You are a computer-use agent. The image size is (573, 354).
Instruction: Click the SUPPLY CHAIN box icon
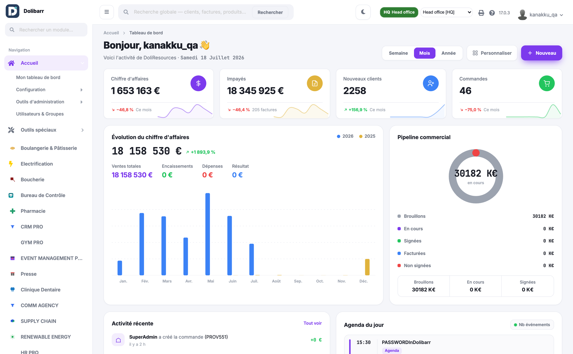coord(12,321)
